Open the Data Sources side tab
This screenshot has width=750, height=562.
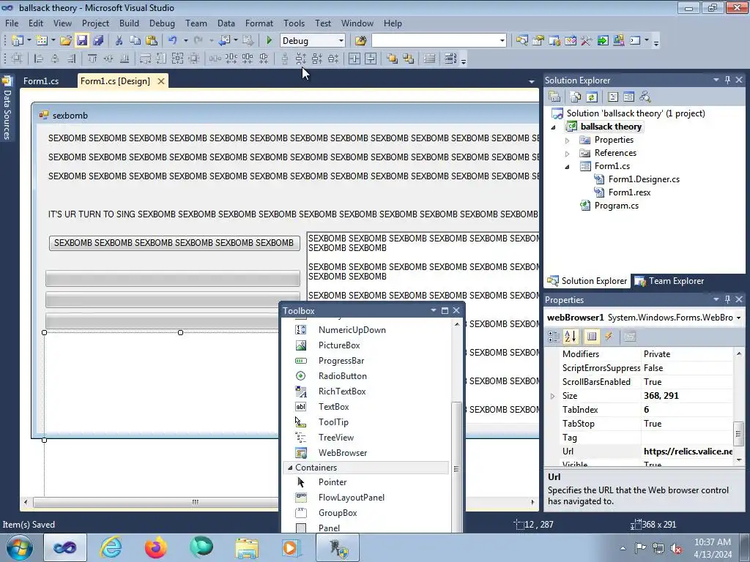pyautogui.click(x=7, y=108)
